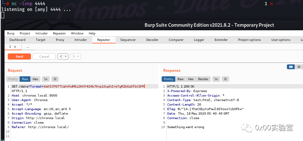Open the Project menu

[25, 33]
